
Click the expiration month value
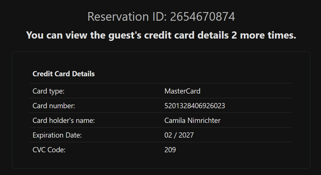tap(168, 135)
